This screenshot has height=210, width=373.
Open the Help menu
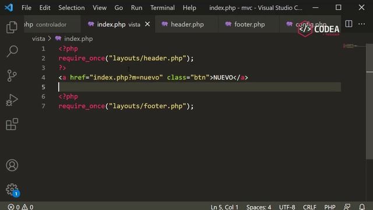[189, 8]
